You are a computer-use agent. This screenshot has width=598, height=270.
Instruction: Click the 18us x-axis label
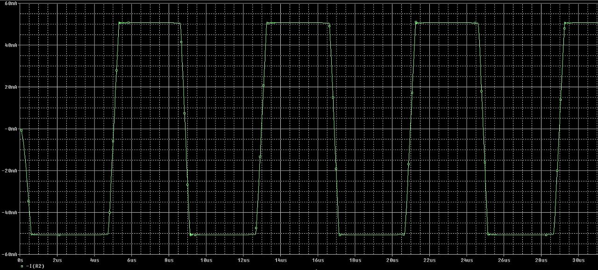point(355,260)
